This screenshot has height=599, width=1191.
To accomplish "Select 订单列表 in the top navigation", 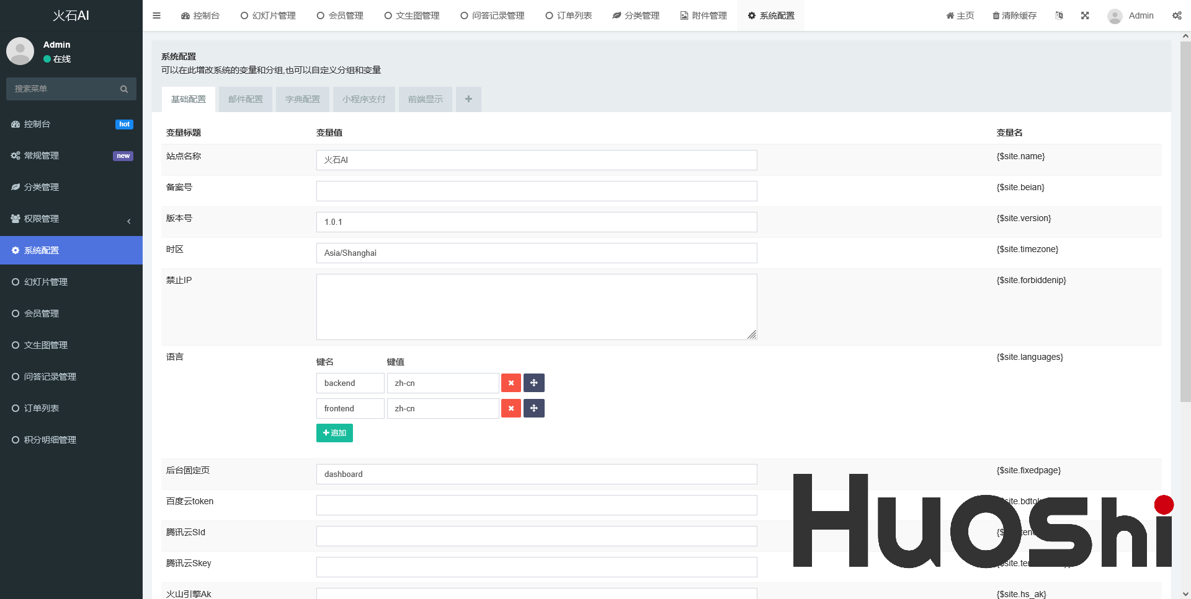I will coord(568,15).
